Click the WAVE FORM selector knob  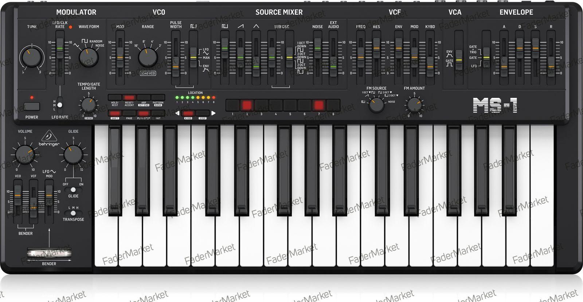coord(89,56)
